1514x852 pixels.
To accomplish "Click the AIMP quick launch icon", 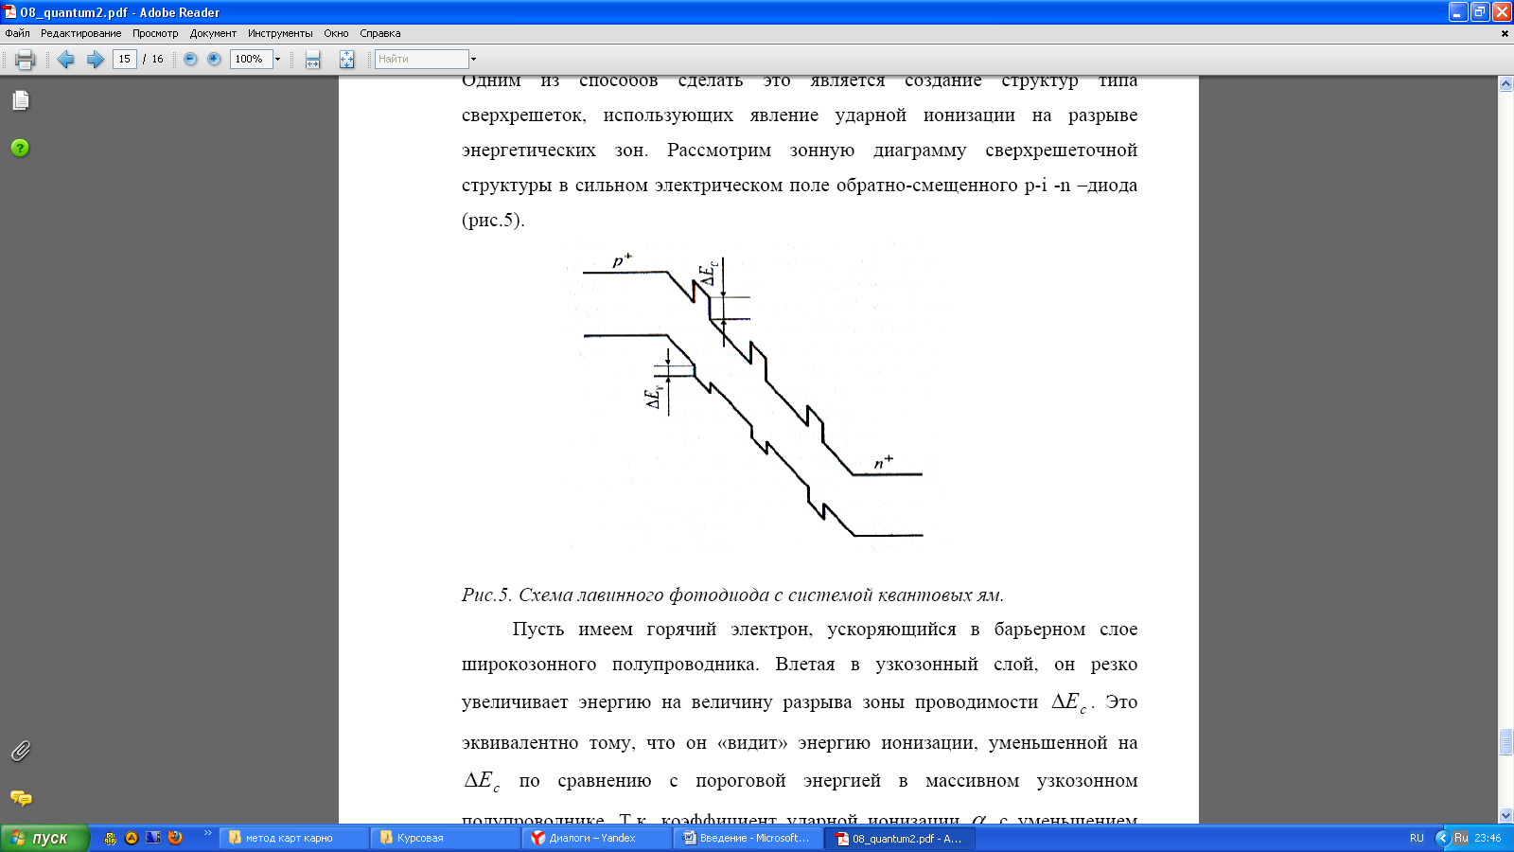I will 132,838.
